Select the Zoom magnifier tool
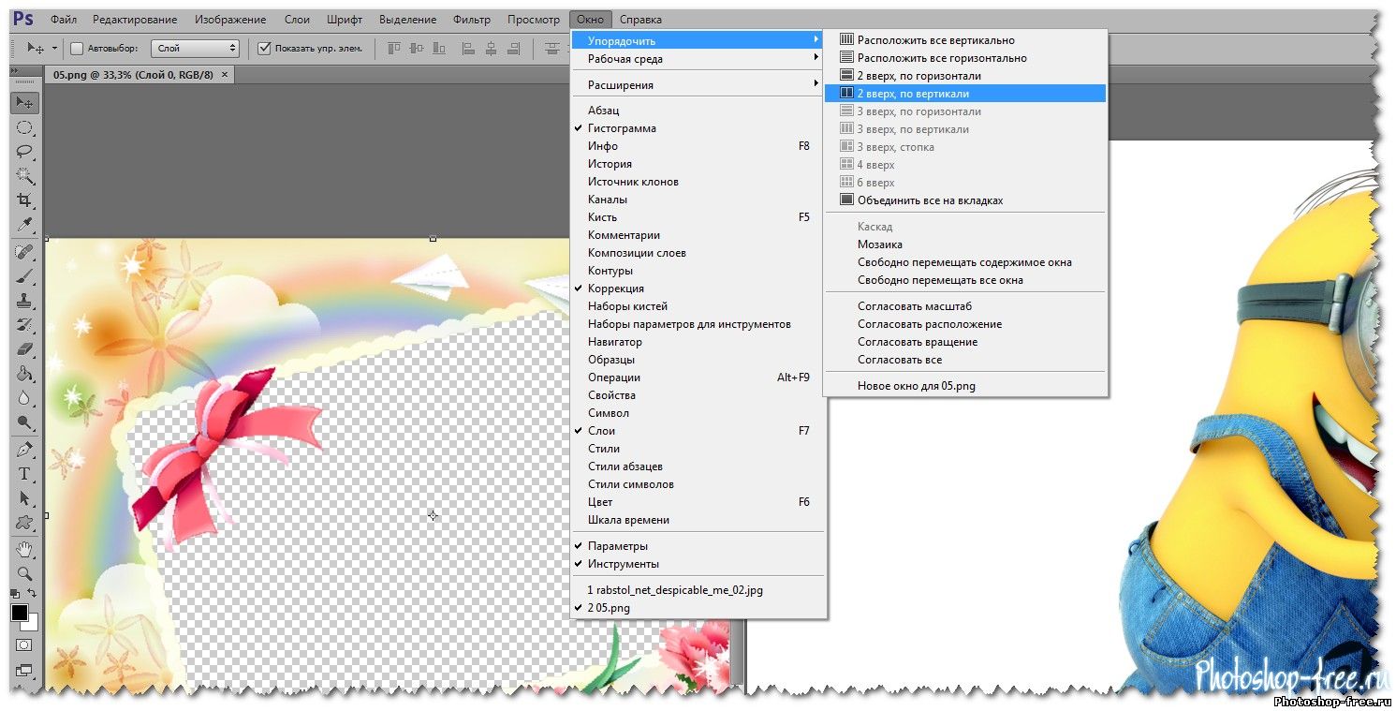The image size is (1396, 711). 24,572
